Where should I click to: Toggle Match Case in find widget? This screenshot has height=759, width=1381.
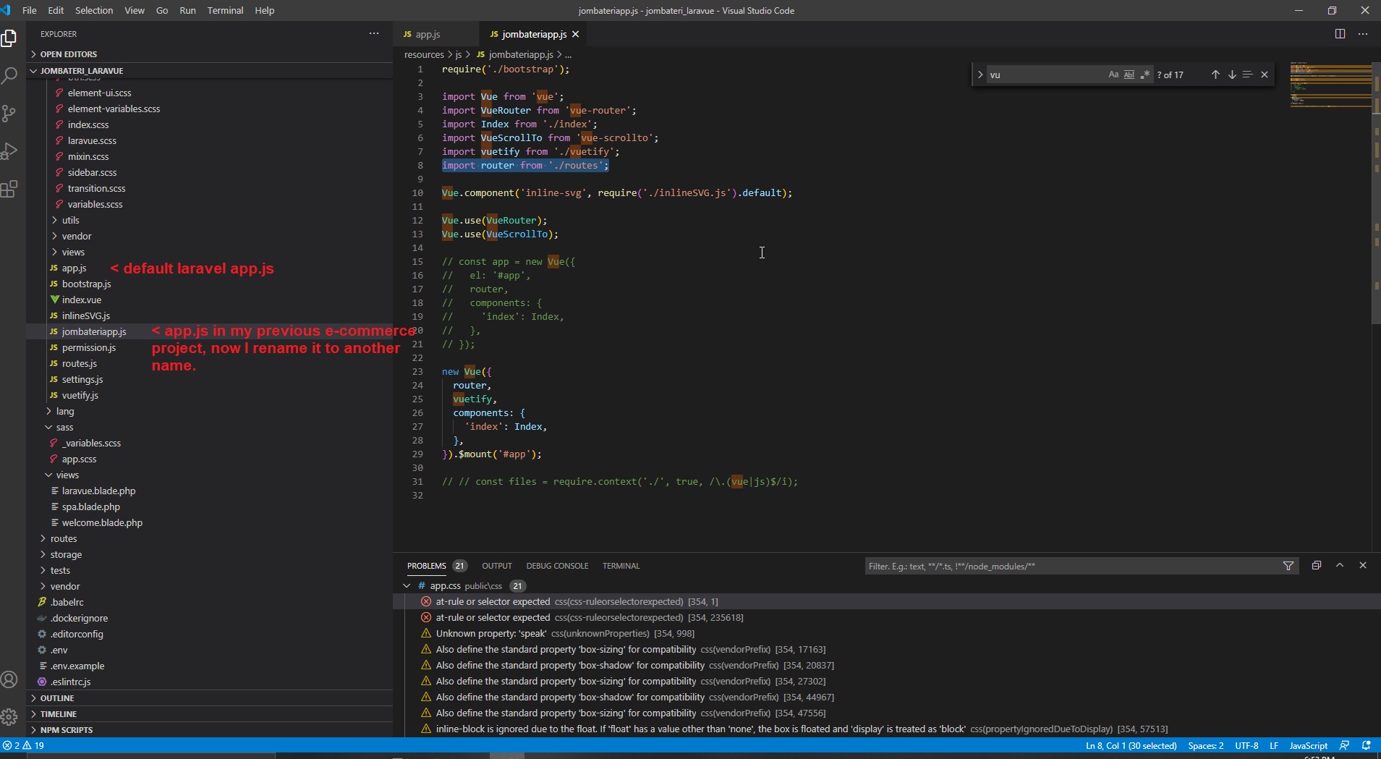pyautogui.click(x=1113, y=75)
